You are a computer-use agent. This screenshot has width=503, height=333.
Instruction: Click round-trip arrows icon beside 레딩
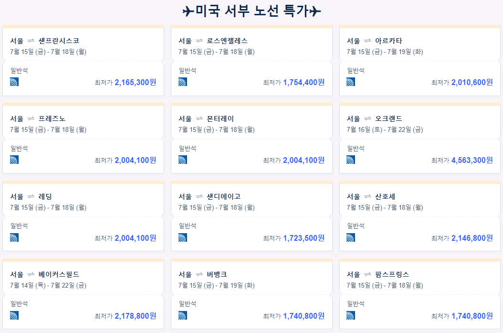coord(31,196)
